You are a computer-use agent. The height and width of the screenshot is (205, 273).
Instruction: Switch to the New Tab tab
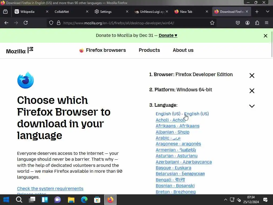[186, 12]
